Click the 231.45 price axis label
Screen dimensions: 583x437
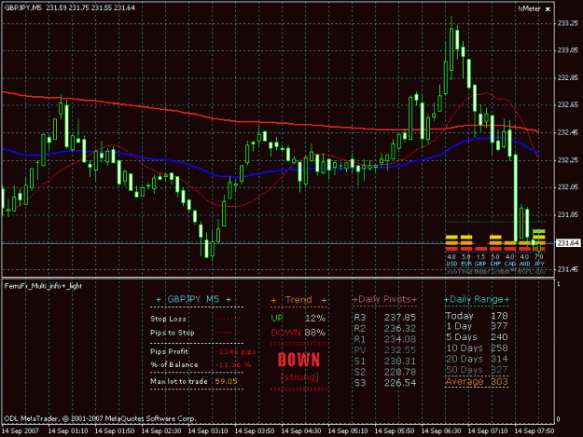(568, 268)
